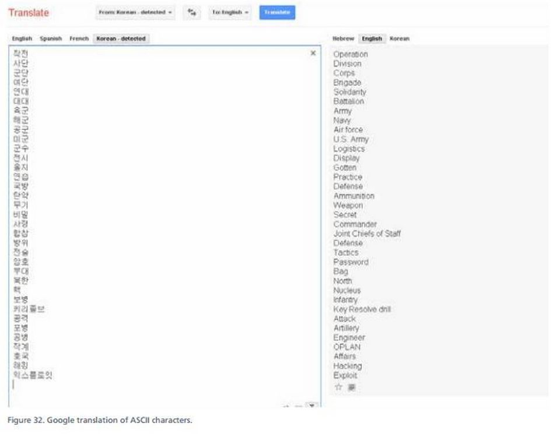Clear the Korean source text
Viewport: 560px width, 444px height.
(313, 53)
